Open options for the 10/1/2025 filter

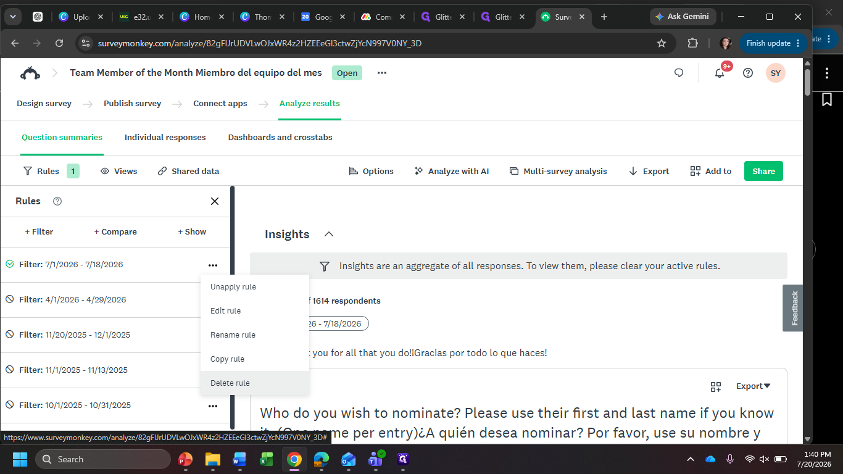pyautogui.click(x=213, y=405)
